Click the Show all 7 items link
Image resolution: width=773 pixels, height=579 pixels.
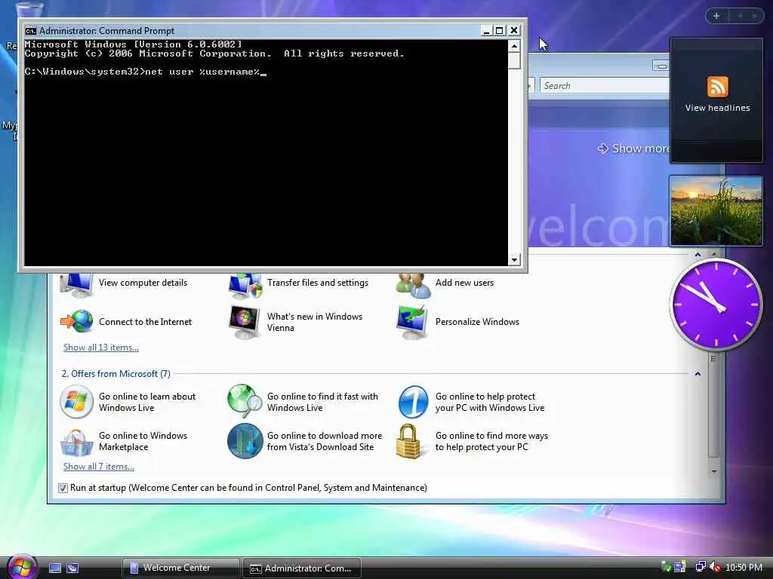click(x=99, y=466)
